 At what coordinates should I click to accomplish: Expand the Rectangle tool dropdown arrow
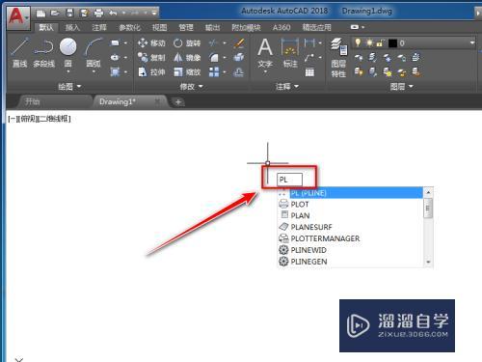click(125, 42)
